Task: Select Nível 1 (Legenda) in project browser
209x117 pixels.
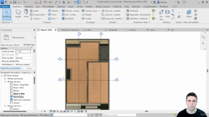Action: (21, 84)
